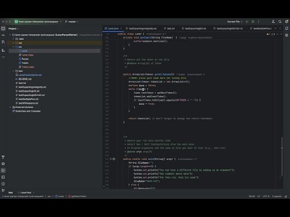
Task: Click the editor vertical scrollbar thumb
Action: coord(282,157)
